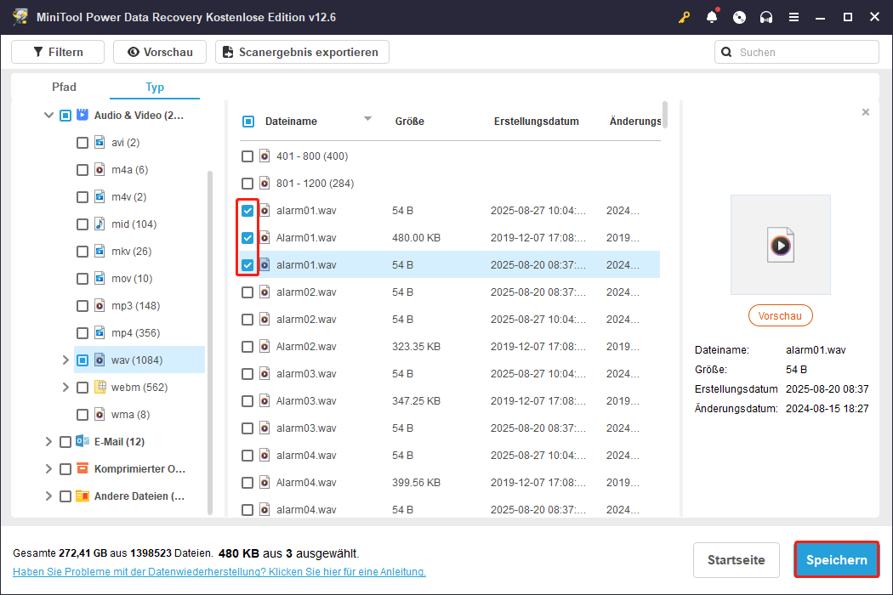893x595 pixels.
Task: Click the bootable media disc icon
Action: pos(739,17)
